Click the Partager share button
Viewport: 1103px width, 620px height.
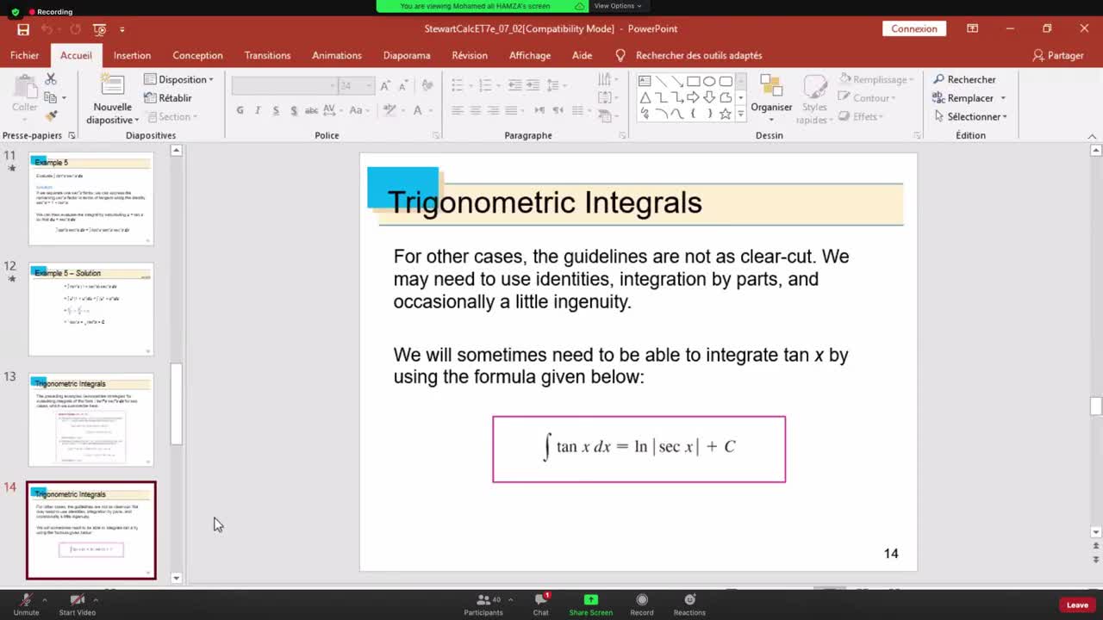1057,55
